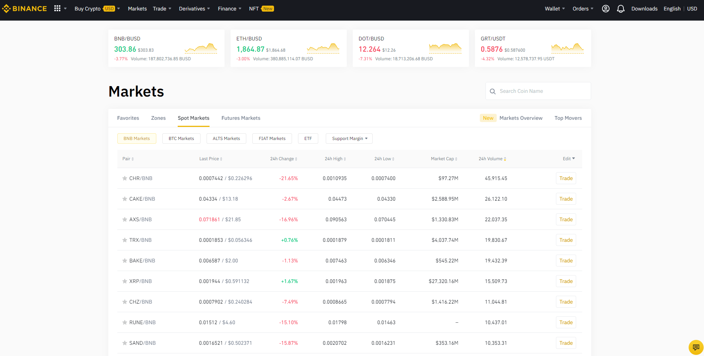The width and height of the screenshot is (704, 356).
Task: Open the ETH/BUSD mini price chart
Action: [323, 48]
